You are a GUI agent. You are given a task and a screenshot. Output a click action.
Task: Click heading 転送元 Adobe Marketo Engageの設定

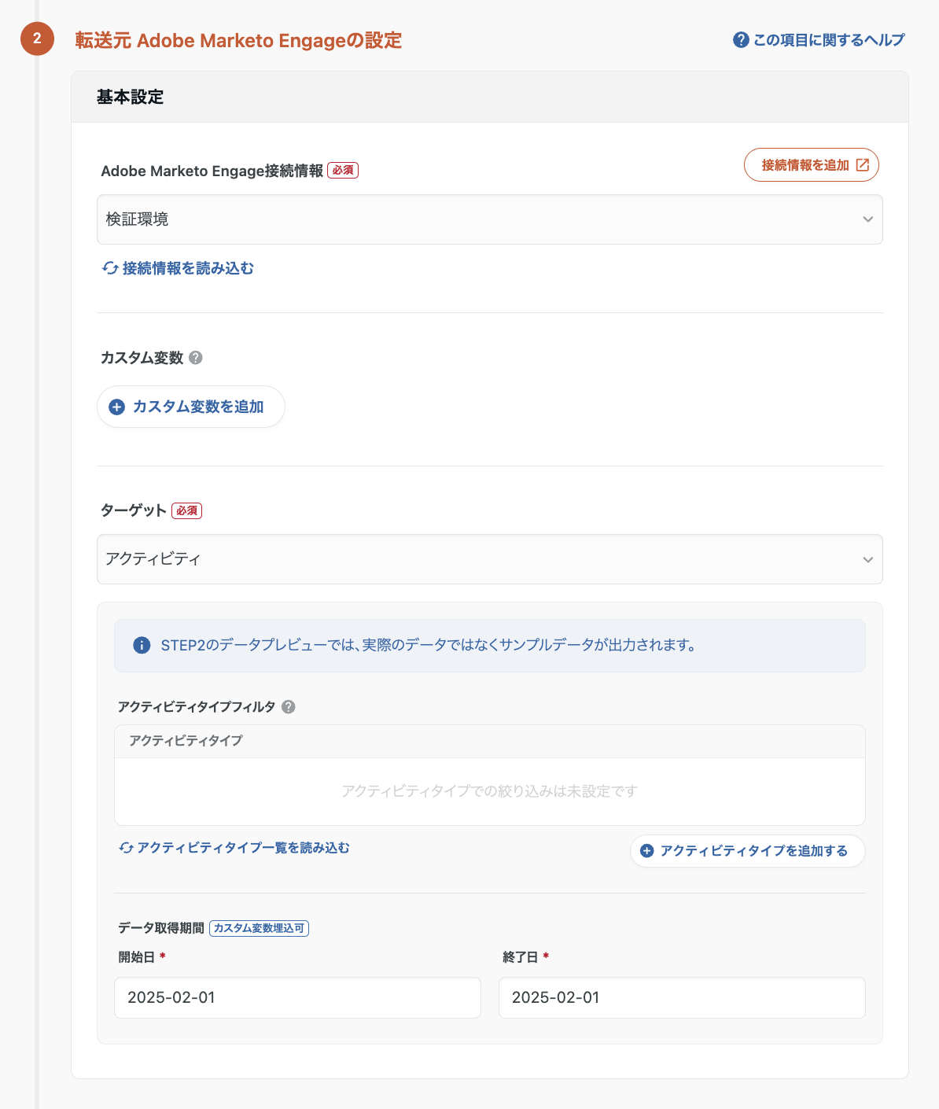tap(238, 40)
